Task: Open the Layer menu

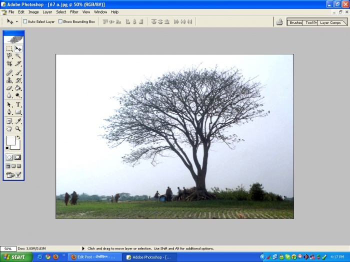Action: tap(47, 12)
